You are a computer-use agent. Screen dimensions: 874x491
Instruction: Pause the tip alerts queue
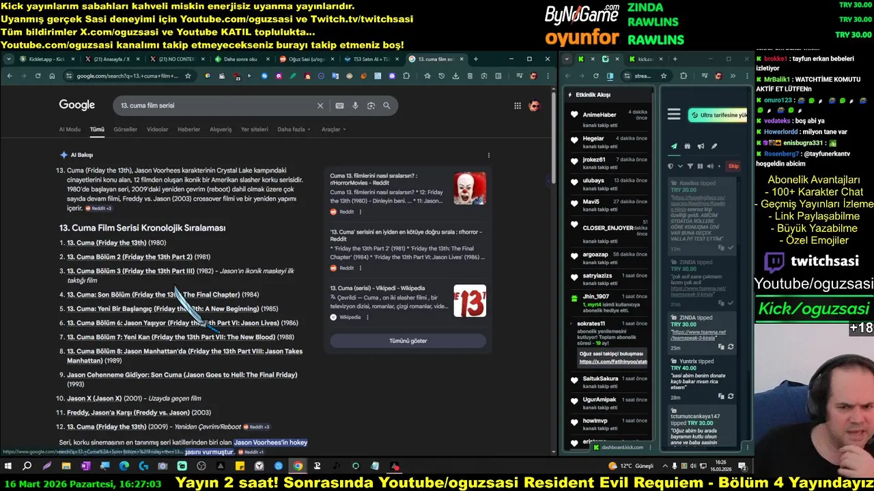(700, 166)
